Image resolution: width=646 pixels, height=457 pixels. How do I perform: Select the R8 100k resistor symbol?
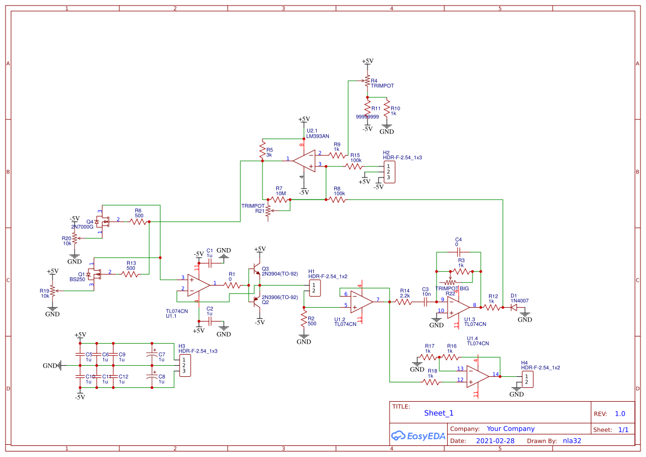click(338, 199)
